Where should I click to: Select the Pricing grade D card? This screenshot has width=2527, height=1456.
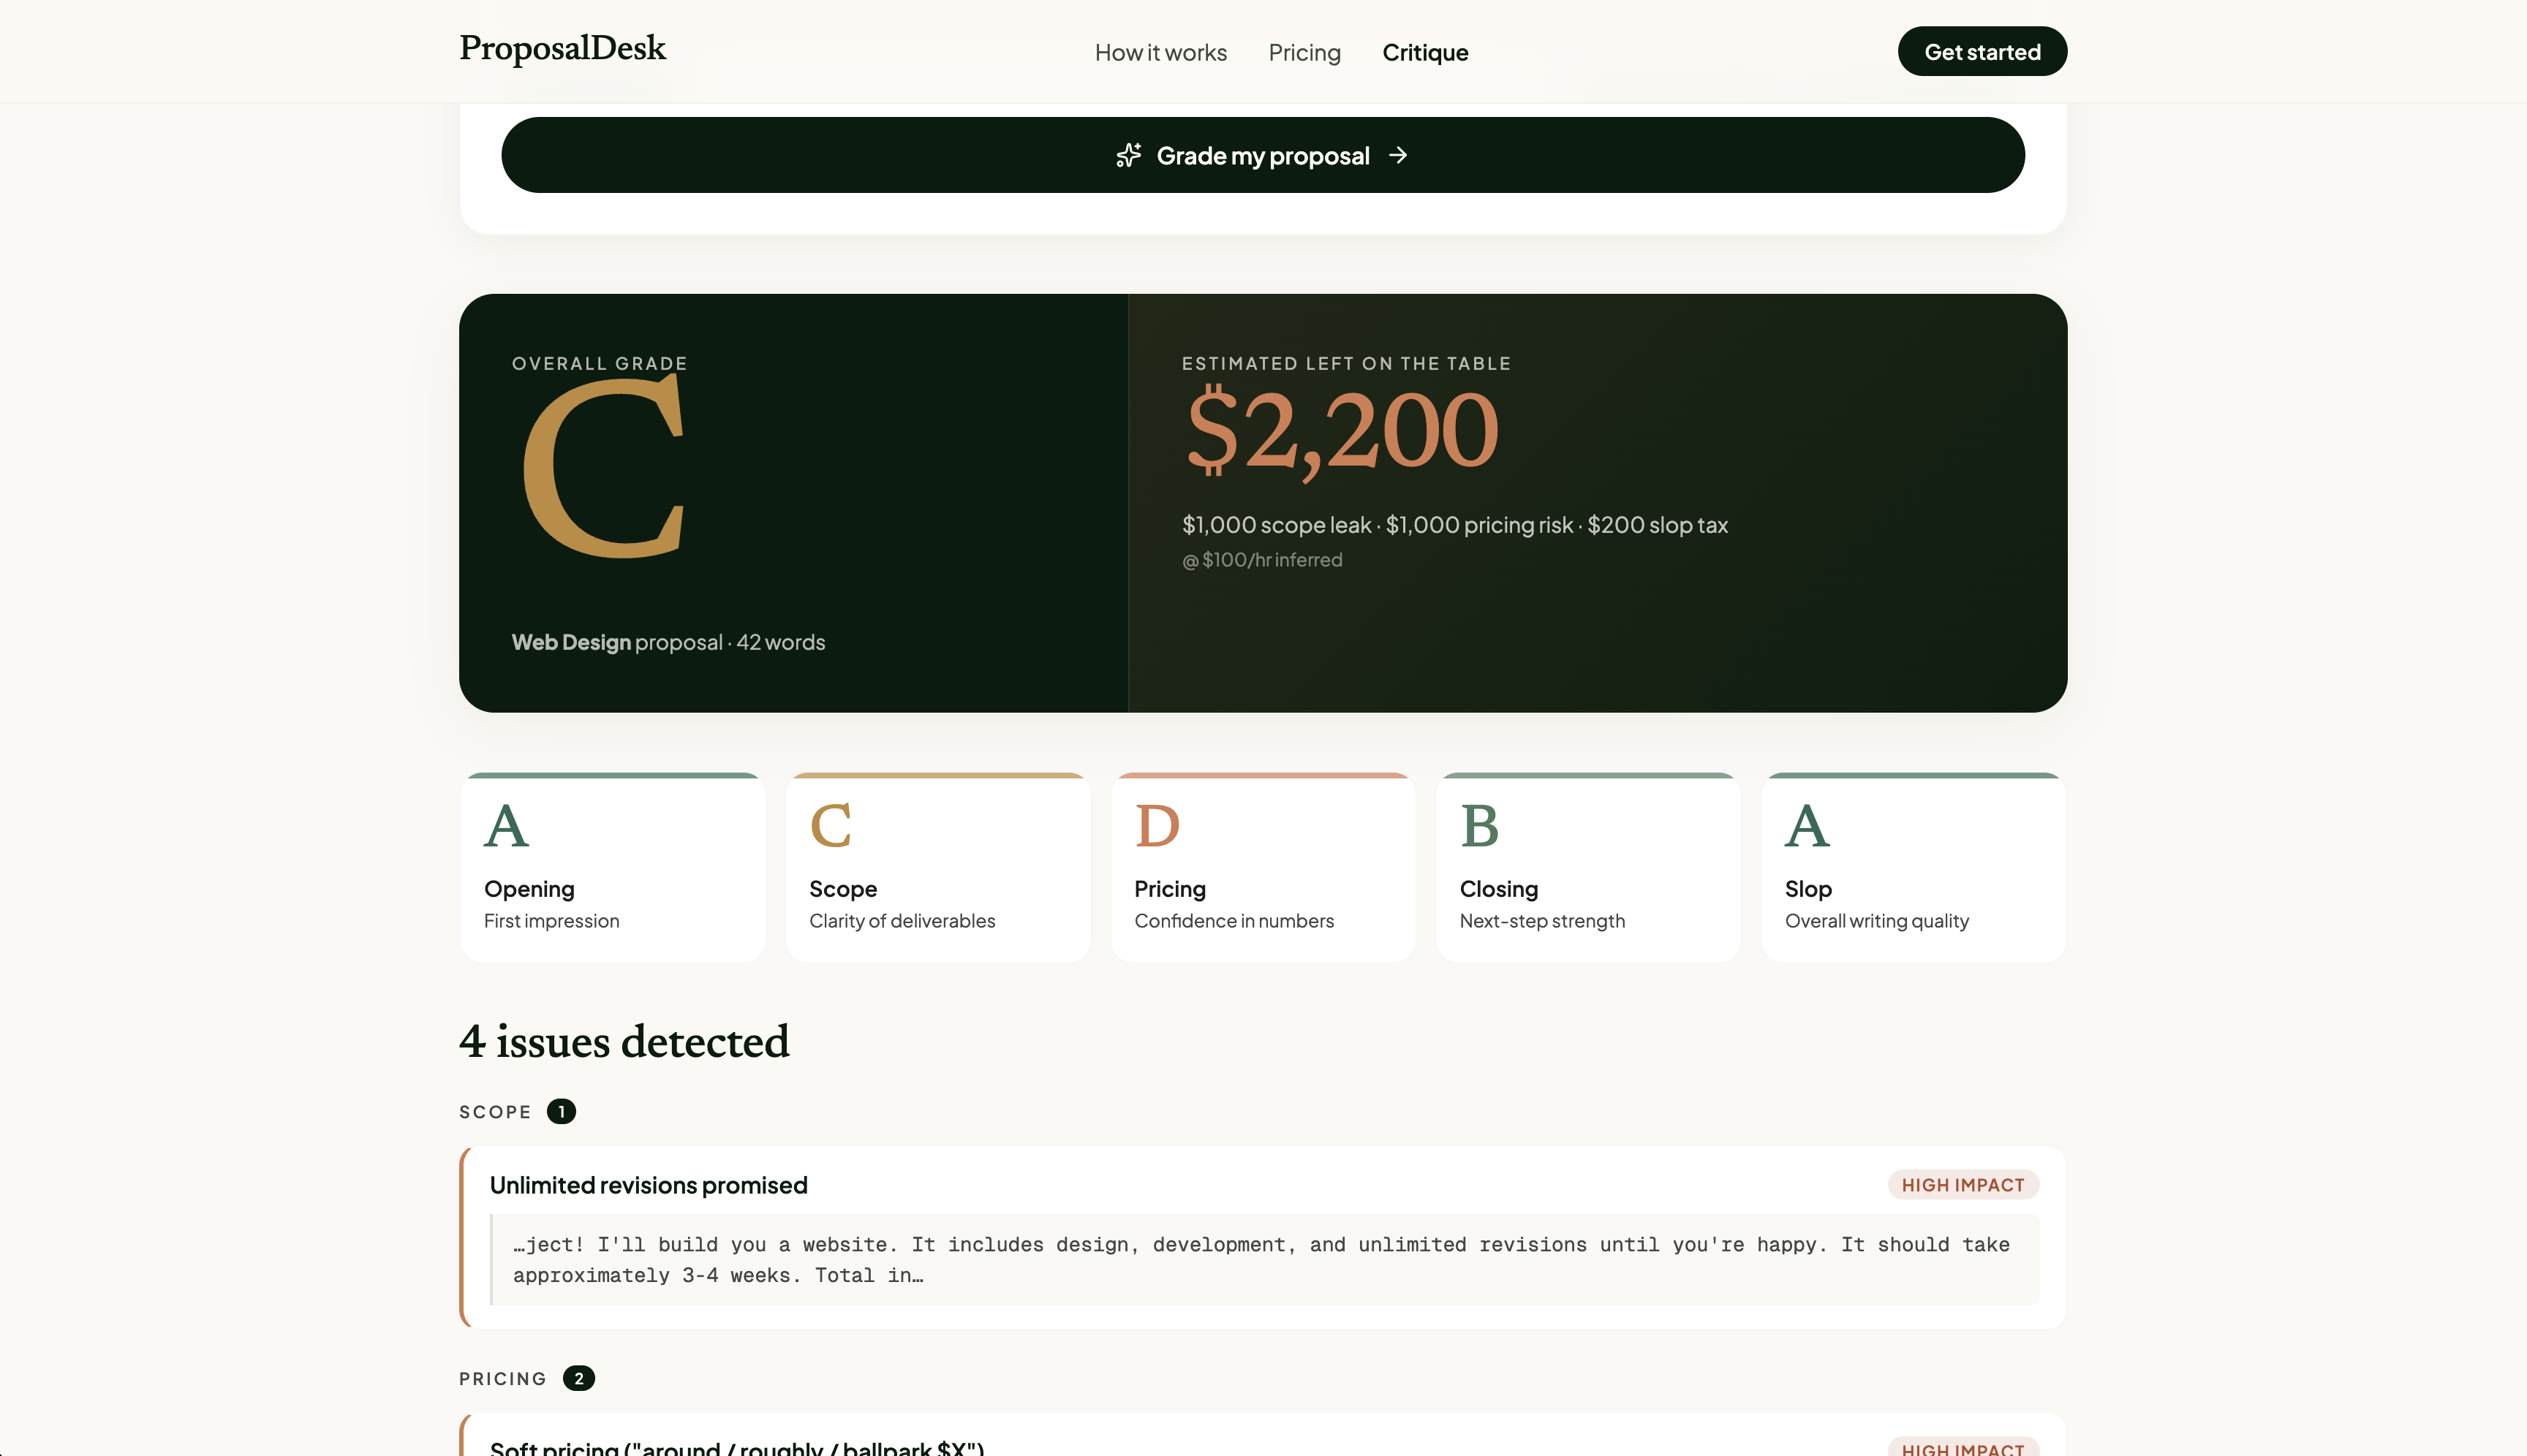click(1263, 867)
